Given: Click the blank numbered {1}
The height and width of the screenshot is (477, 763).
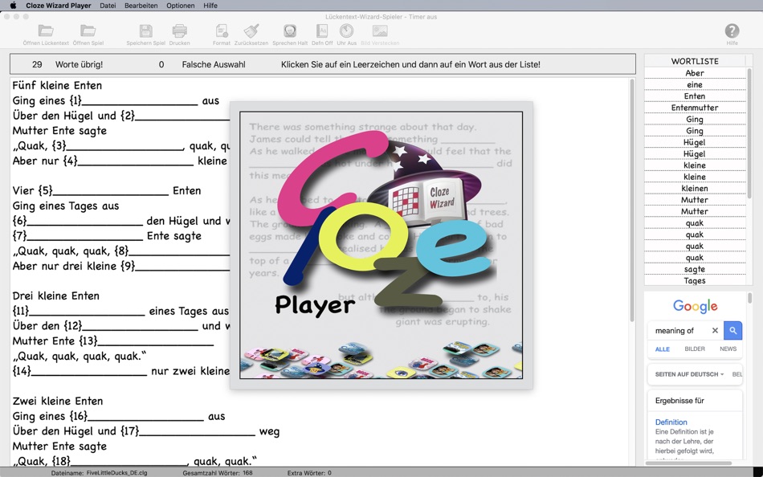Looking at the screenshot, I should pos(133,100).
